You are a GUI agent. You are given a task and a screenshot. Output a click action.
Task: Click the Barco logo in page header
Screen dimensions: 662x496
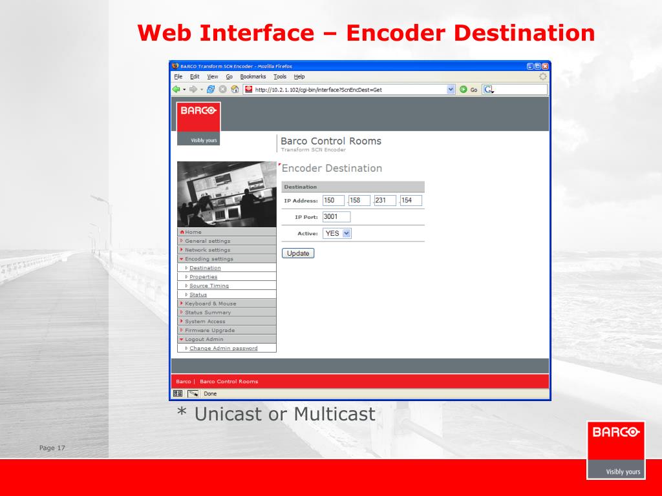(x=198, y=123)
